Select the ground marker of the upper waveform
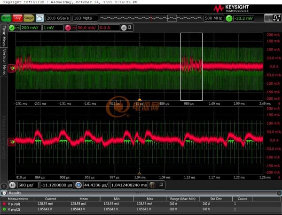 click(x=12, y=68)
